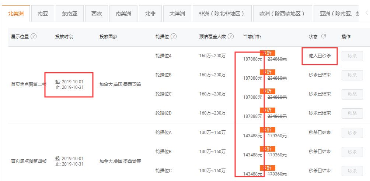Click 秒杀已结束 status for 第二帧 轮播位B

pos(320,75)
